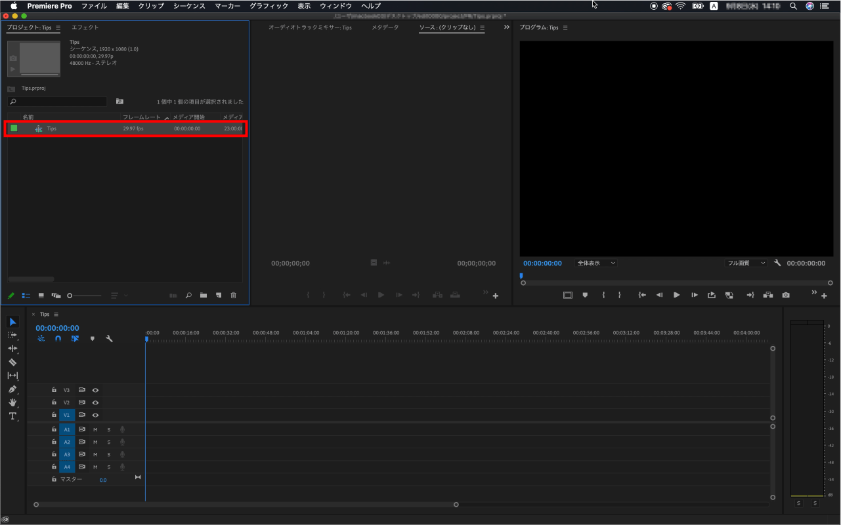
Task: Switch to the エフェクト tab
Action: (85, 28)
